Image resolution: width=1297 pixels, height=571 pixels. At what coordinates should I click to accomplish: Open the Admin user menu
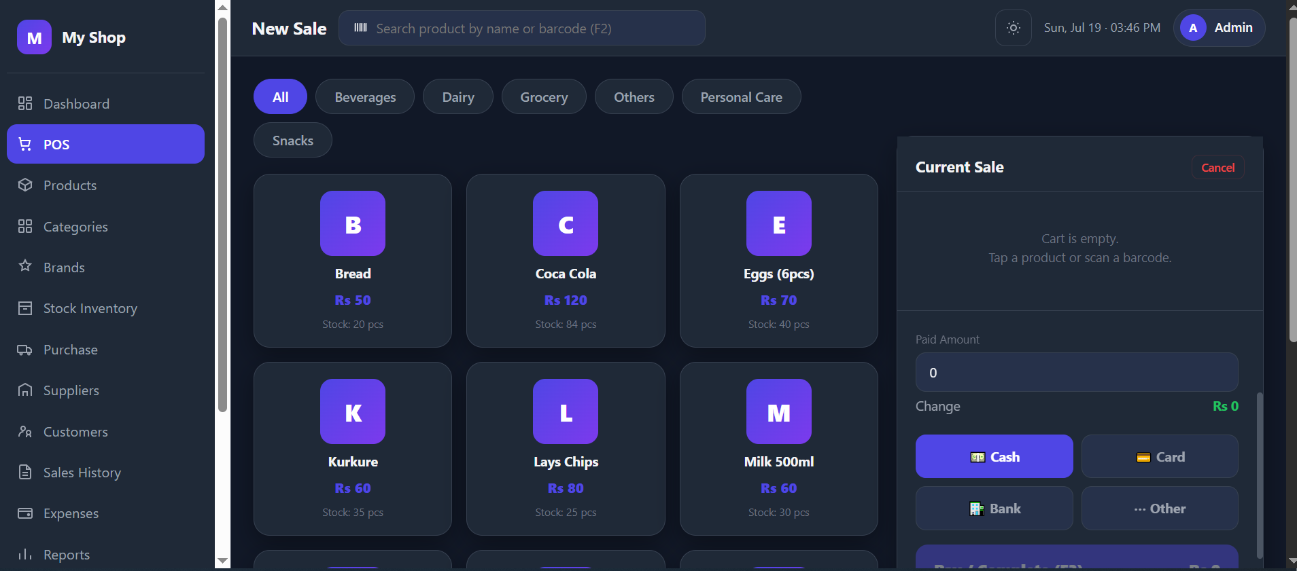(1219, 28)
